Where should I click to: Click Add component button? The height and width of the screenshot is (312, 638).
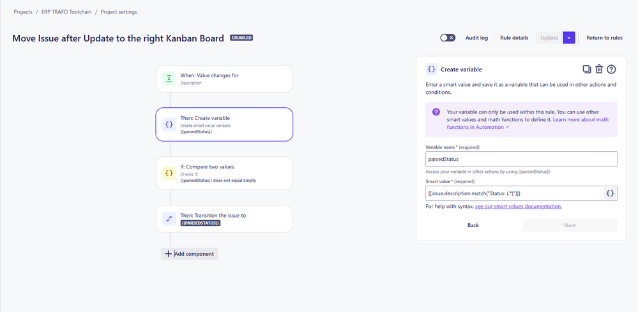tap(189, 254)
